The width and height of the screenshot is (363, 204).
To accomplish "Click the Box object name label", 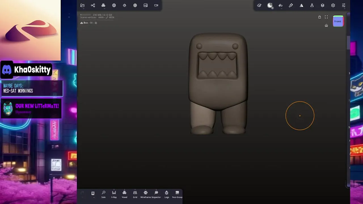I will [86, 23].
